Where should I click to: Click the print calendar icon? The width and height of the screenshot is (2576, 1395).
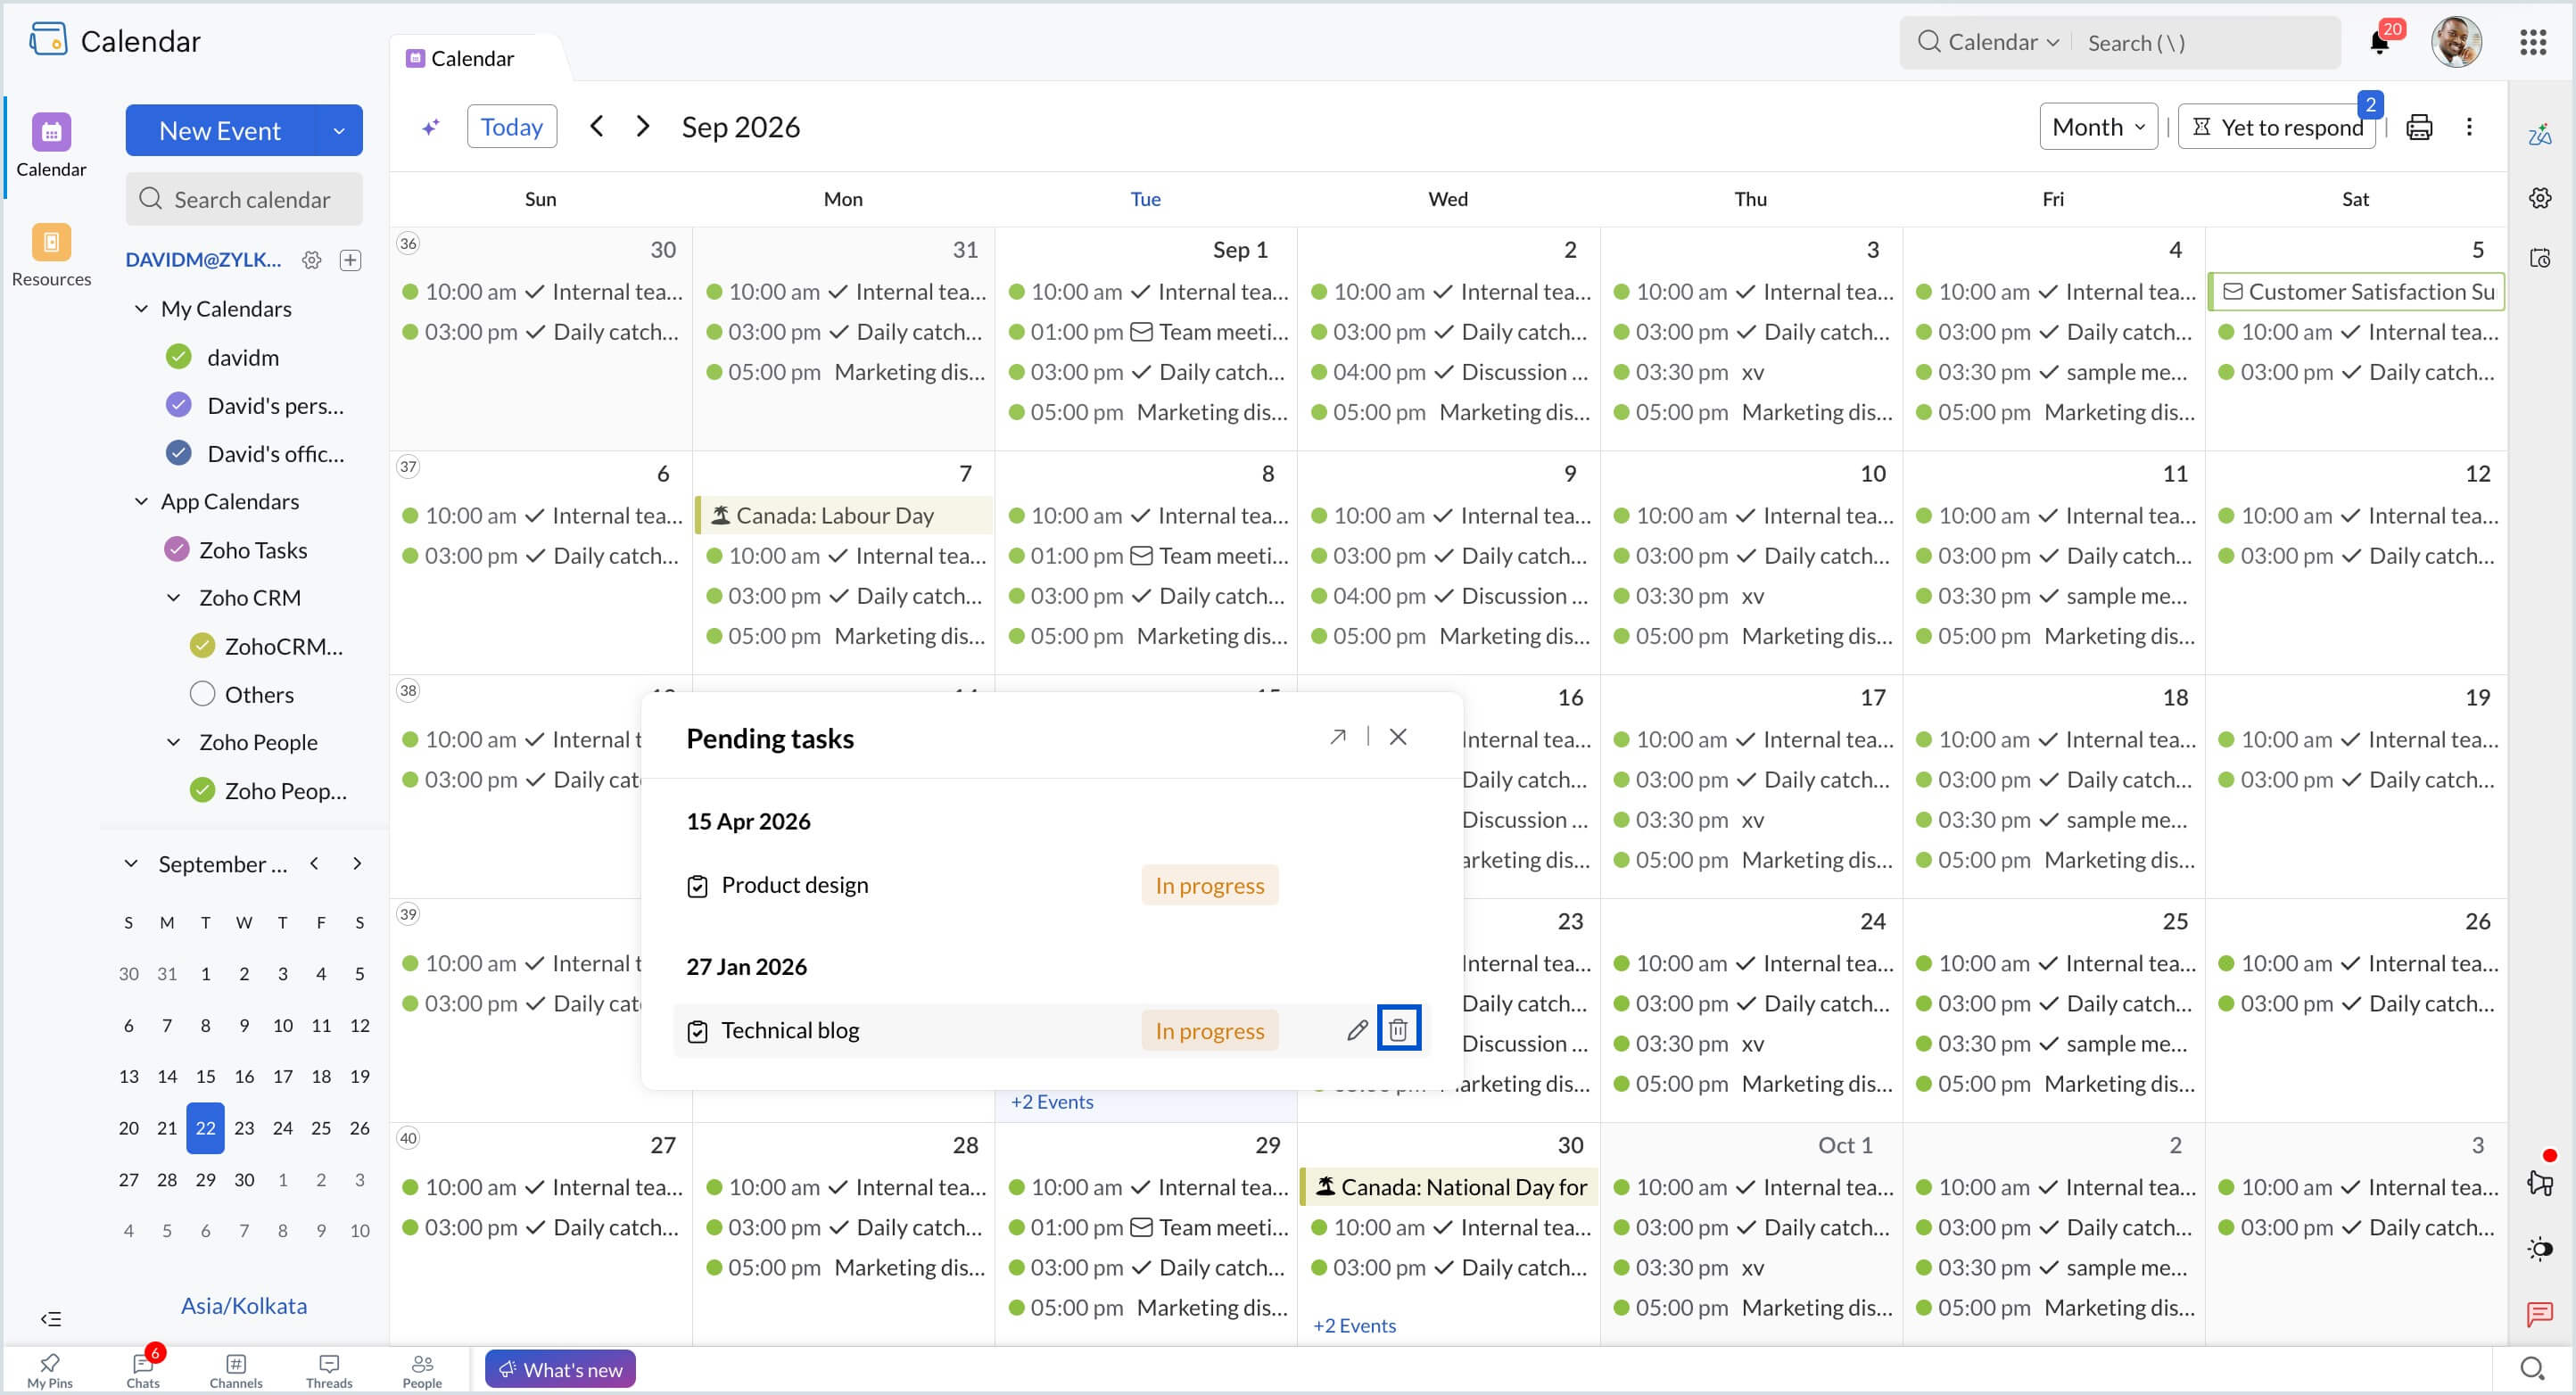tap(2418, 127)
